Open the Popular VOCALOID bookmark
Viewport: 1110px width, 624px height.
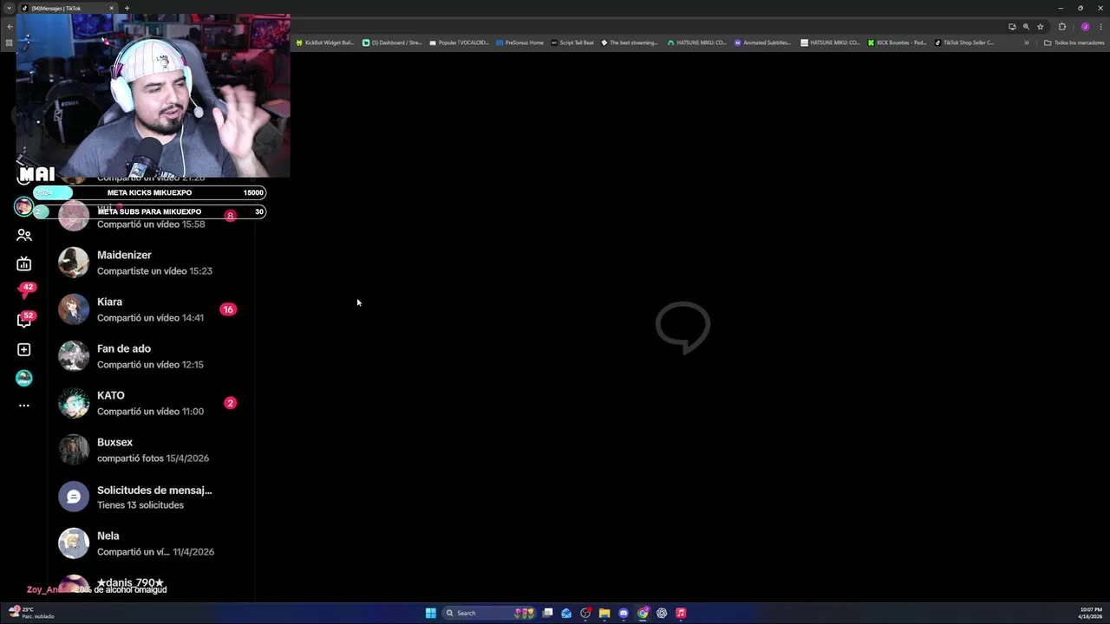pyautogui.click(x=460, y=42)
